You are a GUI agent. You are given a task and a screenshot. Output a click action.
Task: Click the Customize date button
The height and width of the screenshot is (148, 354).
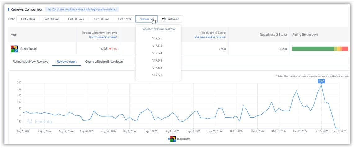(x=170, y=19)
